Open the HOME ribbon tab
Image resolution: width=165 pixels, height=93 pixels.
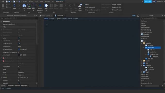click(25, 2)
